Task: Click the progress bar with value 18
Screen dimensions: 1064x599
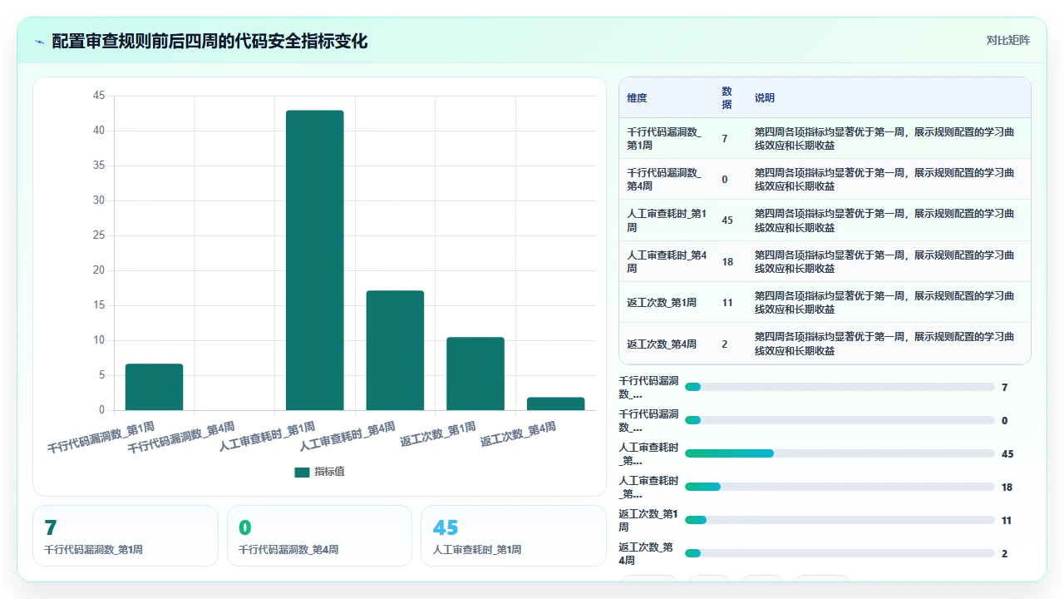Action: (840, 487)
